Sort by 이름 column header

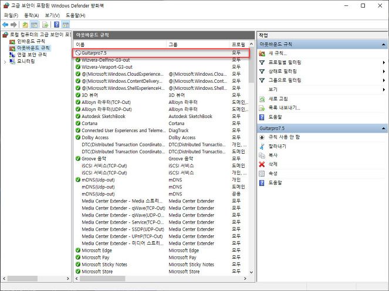tap(120, 45)
